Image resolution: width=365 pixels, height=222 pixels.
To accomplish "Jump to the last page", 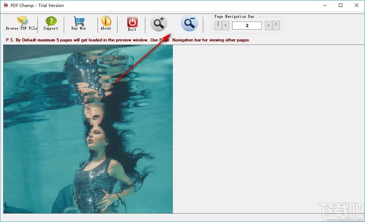I will 276,25.
